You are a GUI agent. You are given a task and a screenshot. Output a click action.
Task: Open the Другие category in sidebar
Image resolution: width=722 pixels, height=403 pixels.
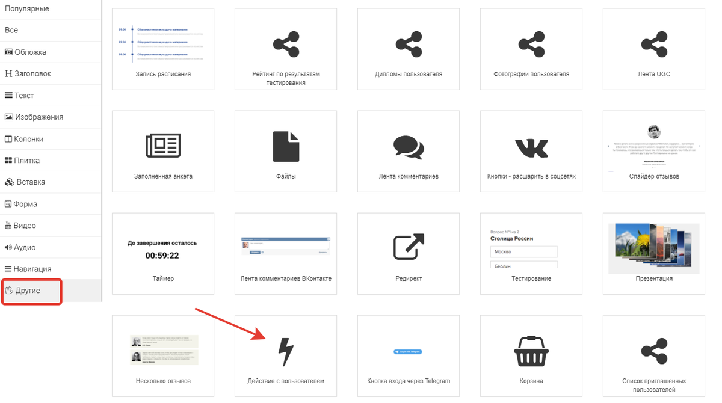pyautogui.click(x=32, y=291)
